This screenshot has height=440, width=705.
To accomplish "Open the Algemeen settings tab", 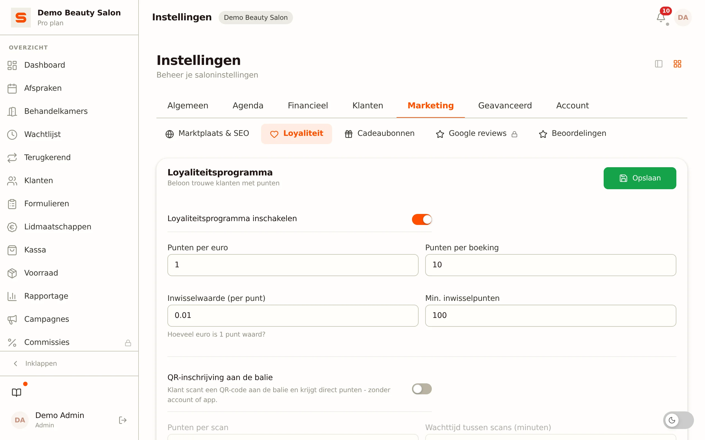I will pos(188,106).
